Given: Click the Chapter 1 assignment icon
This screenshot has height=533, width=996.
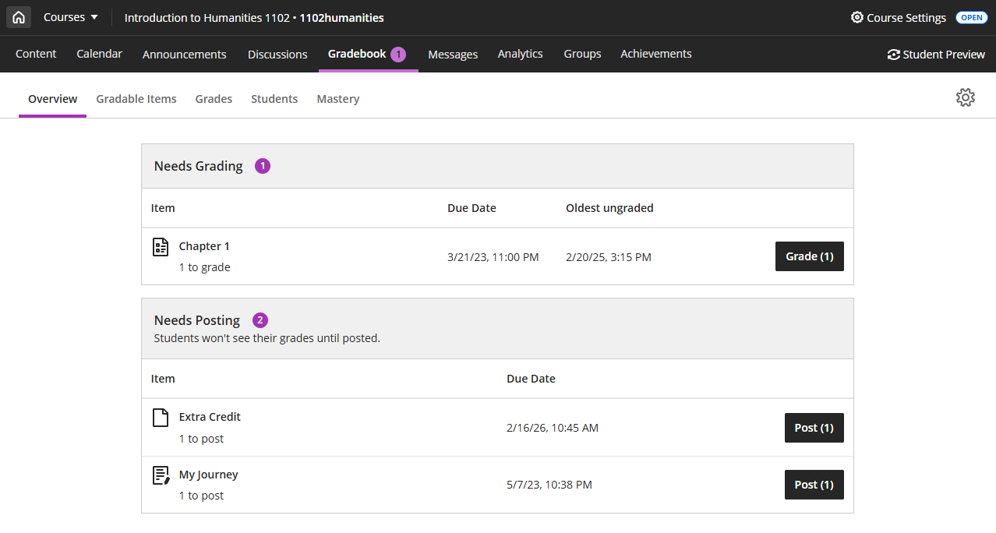Looking at the screenshot, I should (x=161, y=245).
